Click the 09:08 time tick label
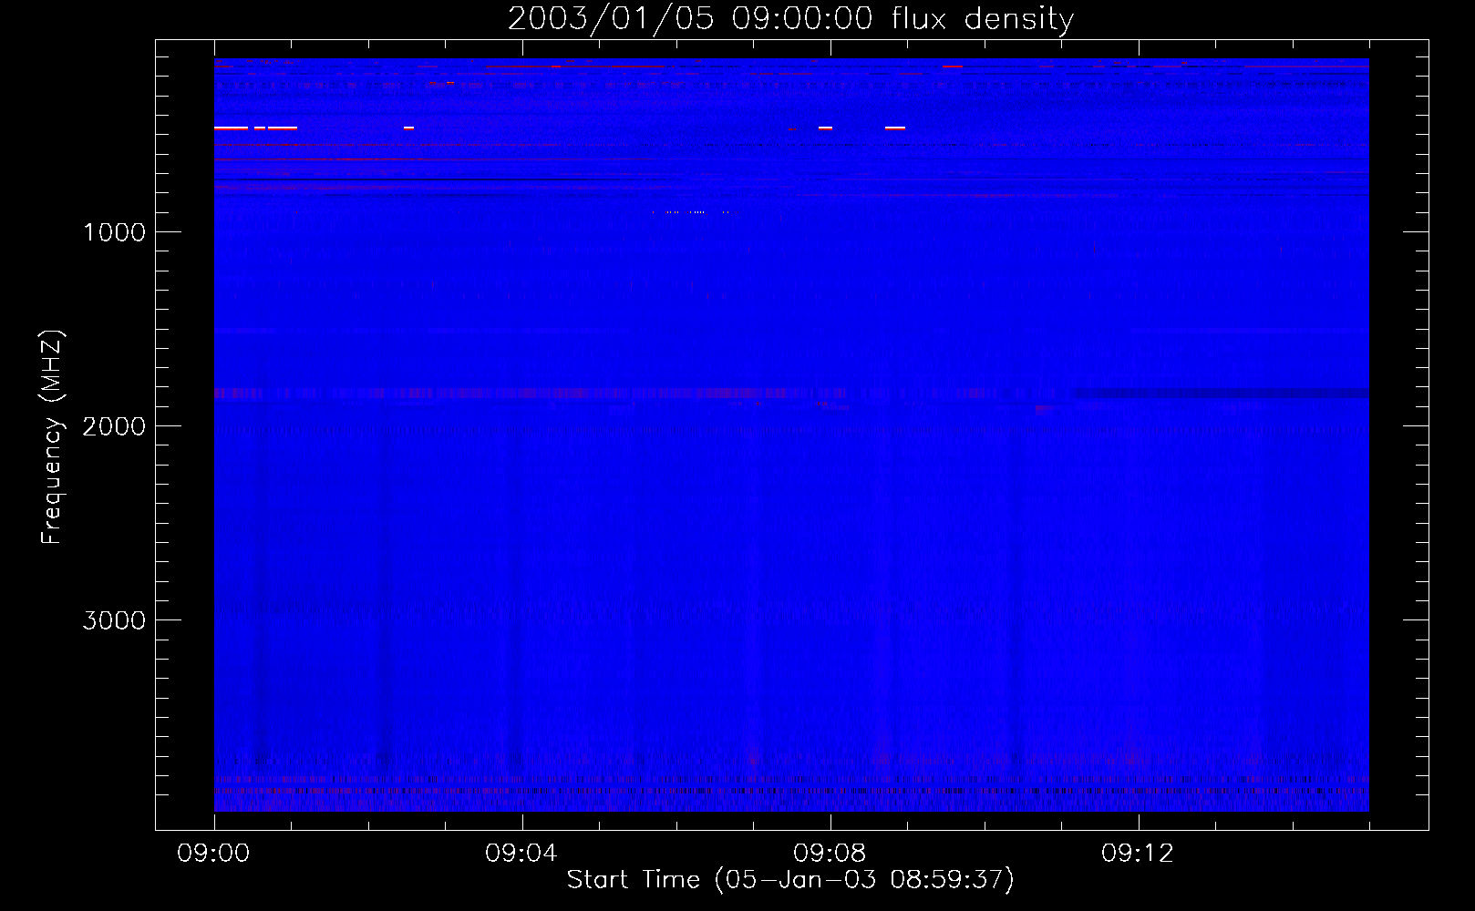 click(830, 854)
